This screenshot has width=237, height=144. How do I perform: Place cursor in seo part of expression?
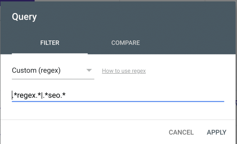[x=54, y=95]
